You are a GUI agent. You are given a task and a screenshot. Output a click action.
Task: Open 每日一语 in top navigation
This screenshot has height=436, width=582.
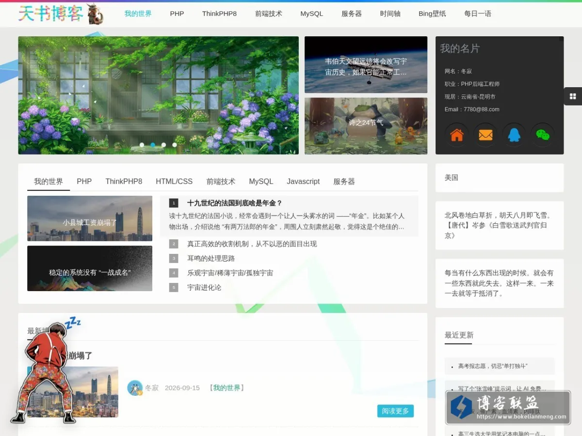478,14
